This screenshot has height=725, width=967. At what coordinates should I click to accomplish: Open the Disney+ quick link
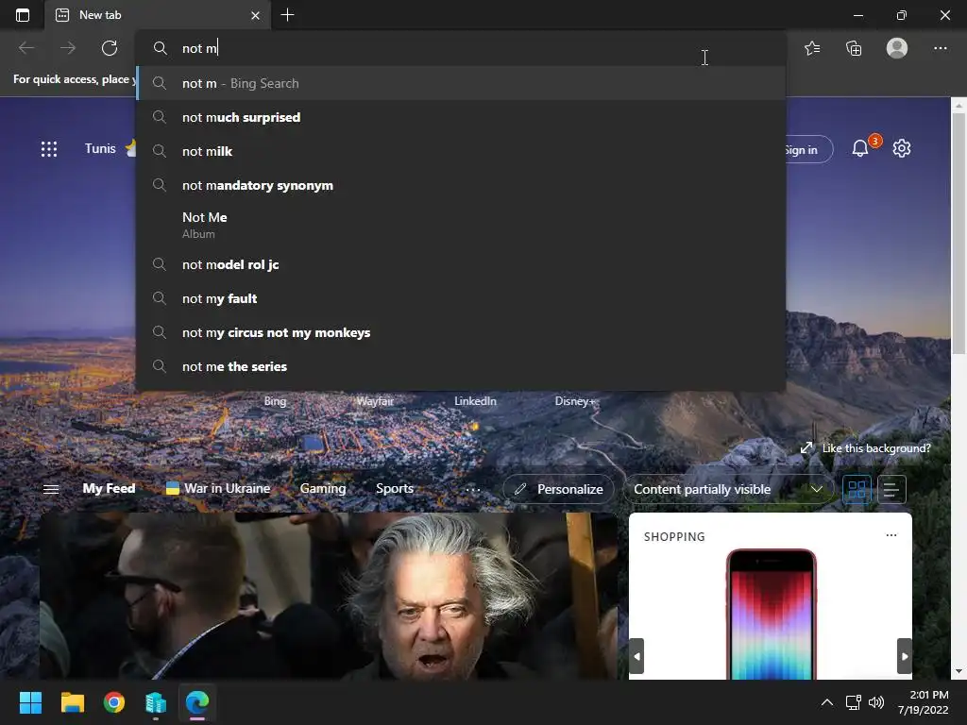[x=575, y=400]
